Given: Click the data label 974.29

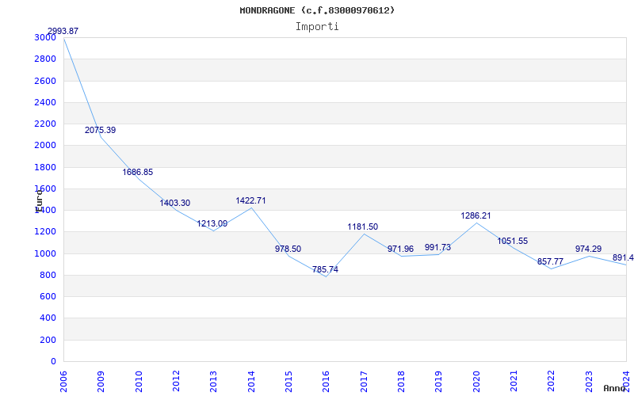Looking at the screenshot, I should coord(588,249).
